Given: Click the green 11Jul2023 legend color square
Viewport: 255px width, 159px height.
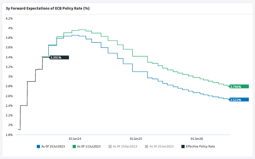Looking at the screenshot, I should click(74, 146).
